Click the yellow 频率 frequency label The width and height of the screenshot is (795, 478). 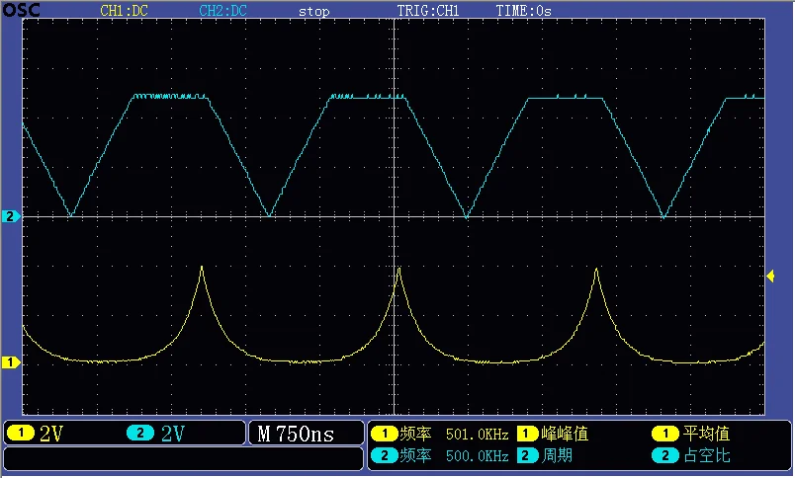tap(415, 434)
